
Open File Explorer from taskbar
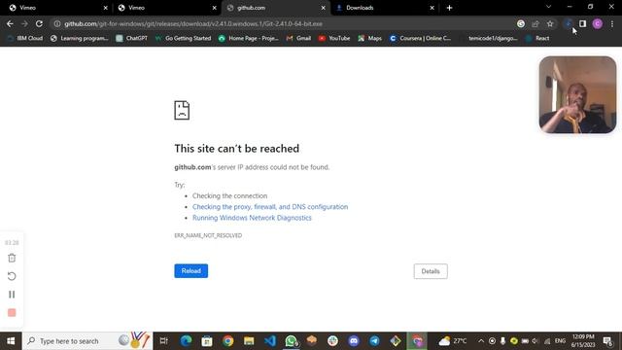[x=249, y=341]
